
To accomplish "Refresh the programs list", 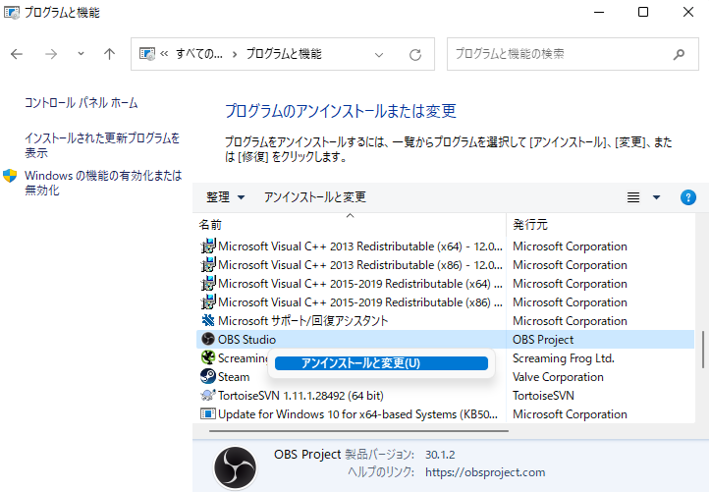I will click(415, 55).
